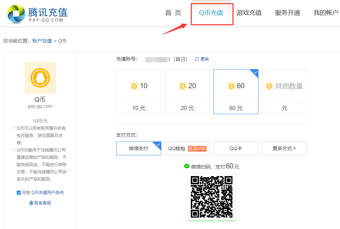340x229 pixels.
Task: Click the pay.qq.com text under Q币
Action: click(40, 107)
